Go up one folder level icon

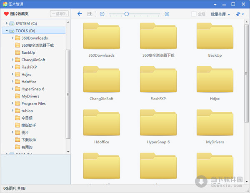(90, 14)
